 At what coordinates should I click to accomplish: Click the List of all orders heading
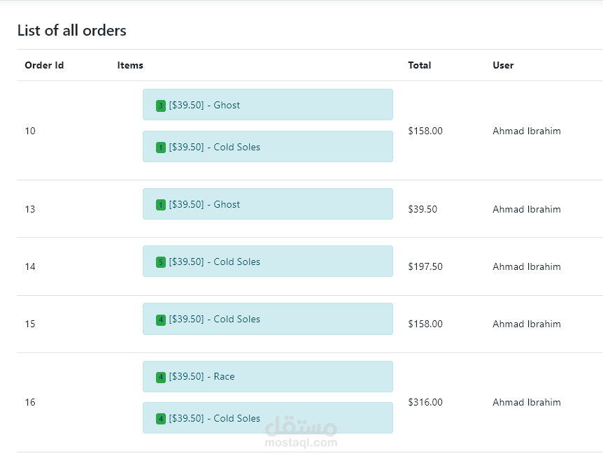point(72,31)
